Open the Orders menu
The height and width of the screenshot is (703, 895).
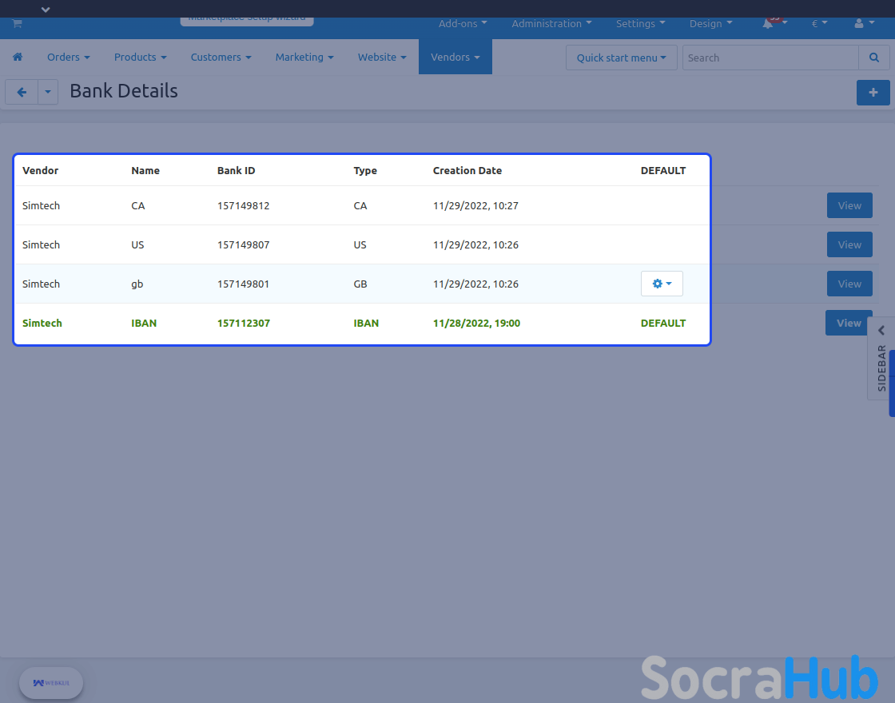(x=68, y=58)
